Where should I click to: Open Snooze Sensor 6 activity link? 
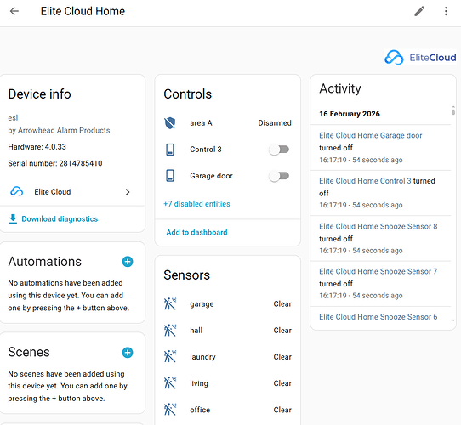click(378, 317)
